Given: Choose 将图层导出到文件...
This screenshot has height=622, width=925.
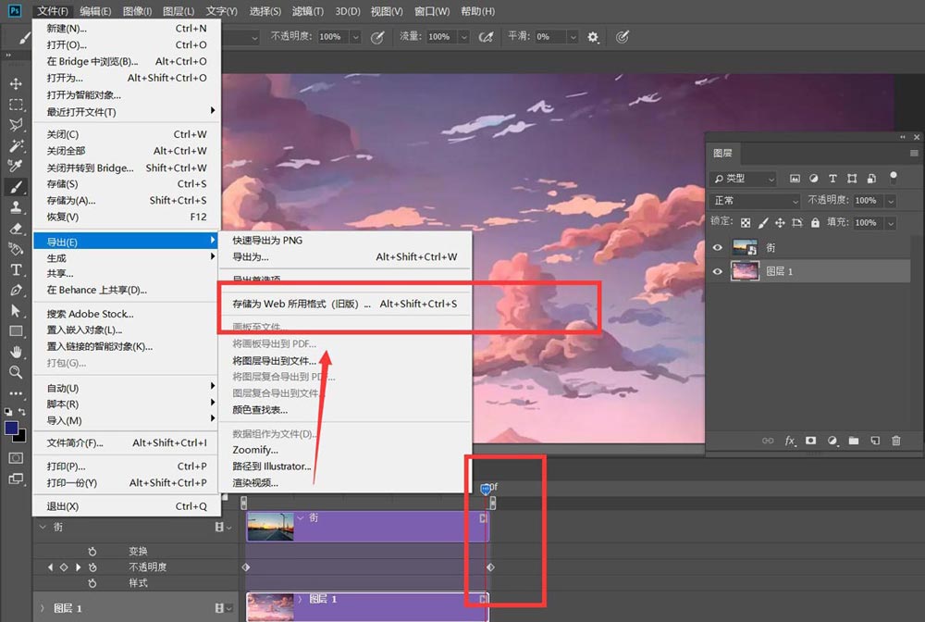Looking at the screenshot, I should click(345, 361).
